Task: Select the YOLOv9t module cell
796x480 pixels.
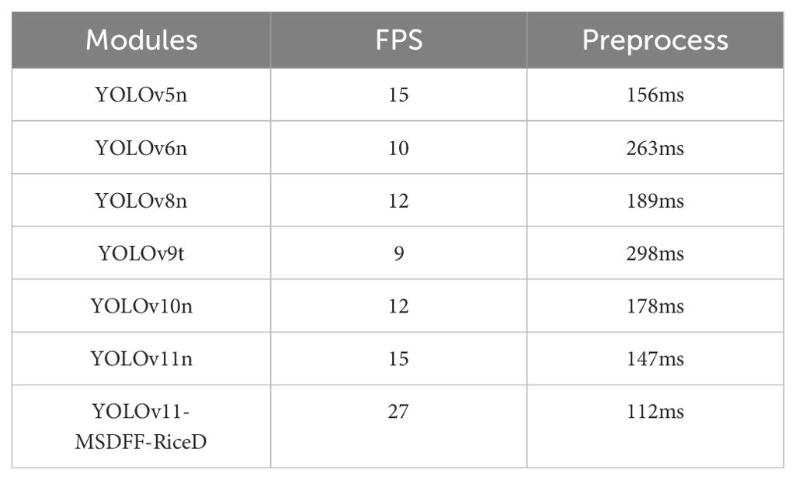Action: 141,254
